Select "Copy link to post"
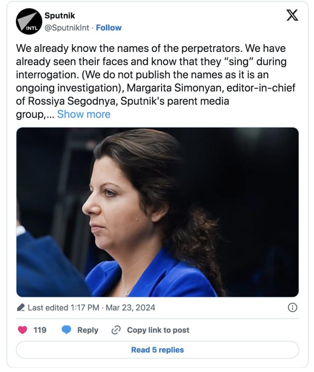This screenshot has width=314, height=372. click(158, 330)
